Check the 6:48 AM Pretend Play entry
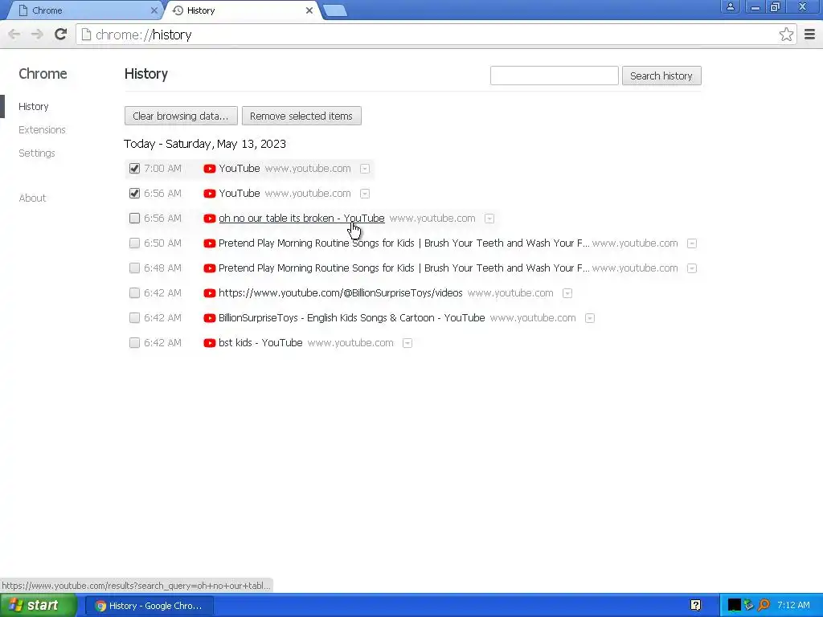 [134, 268]
